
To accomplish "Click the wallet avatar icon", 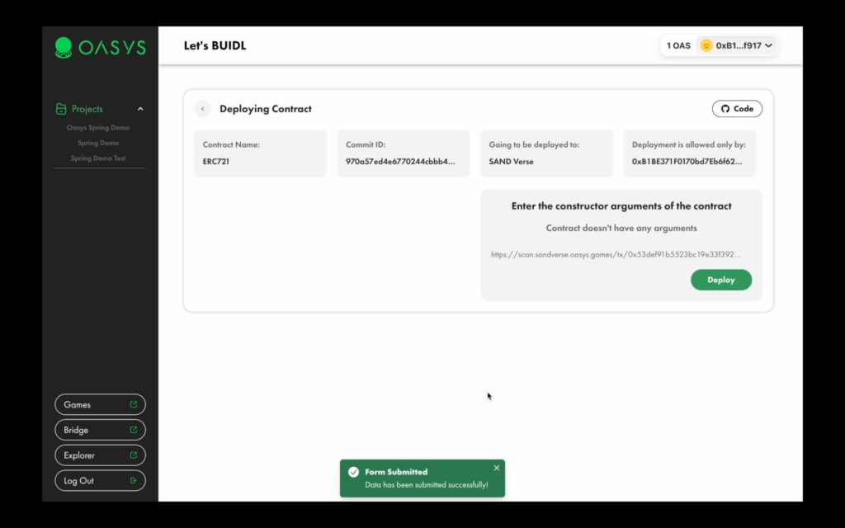I will pos(706,46).
